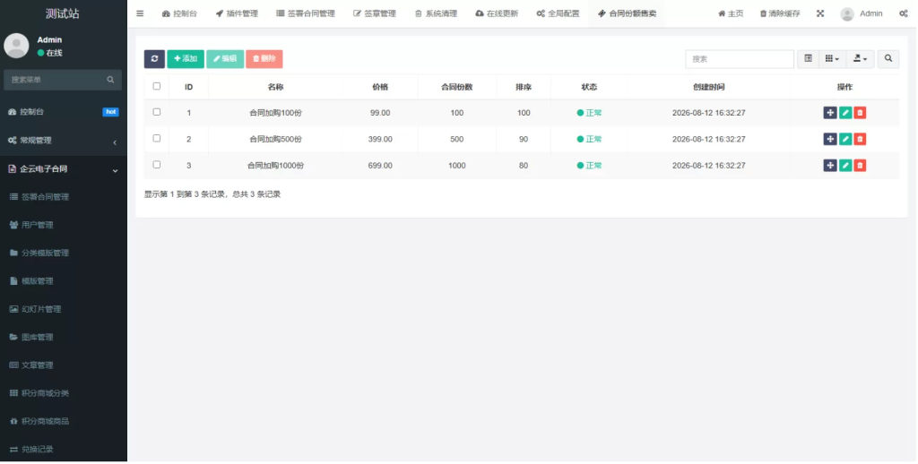Click delete trash icon for row 合同加购500份
This screenshot has height=464, width=918.
click(860, 139)
